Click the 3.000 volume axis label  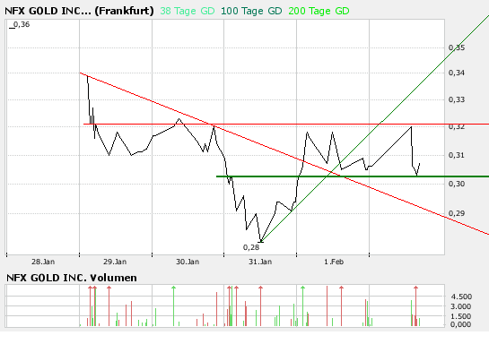tap(461, 306)
